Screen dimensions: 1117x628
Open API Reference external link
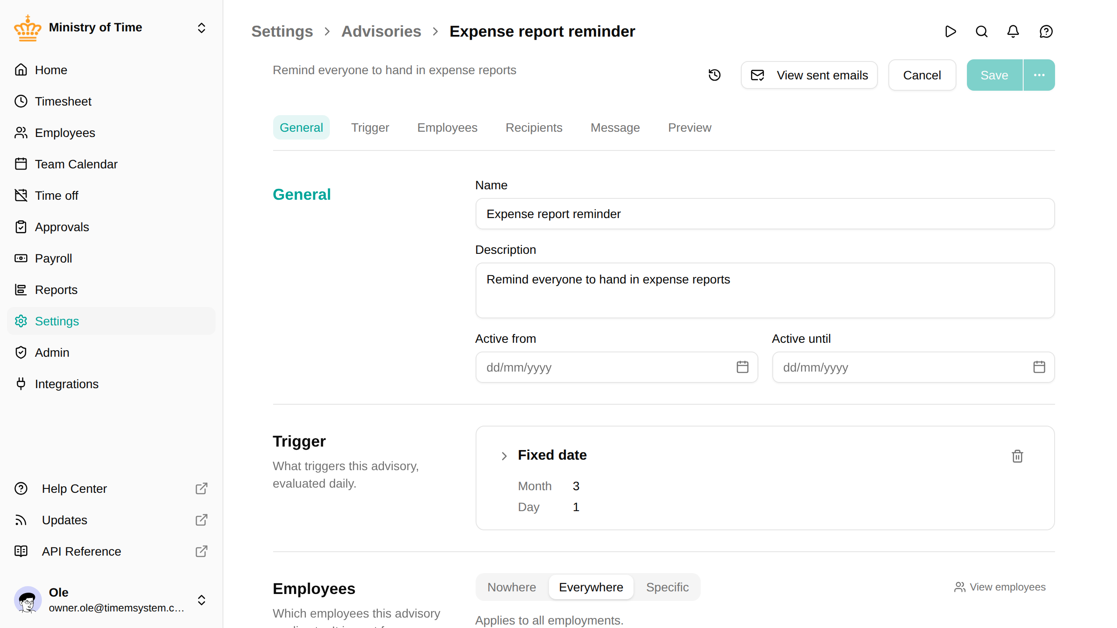111,551
